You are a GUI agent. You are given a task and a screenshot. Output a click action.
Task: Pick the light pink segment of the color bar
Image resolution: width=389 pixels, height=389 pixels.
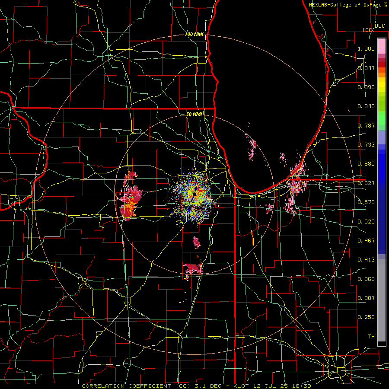(382, 46)
